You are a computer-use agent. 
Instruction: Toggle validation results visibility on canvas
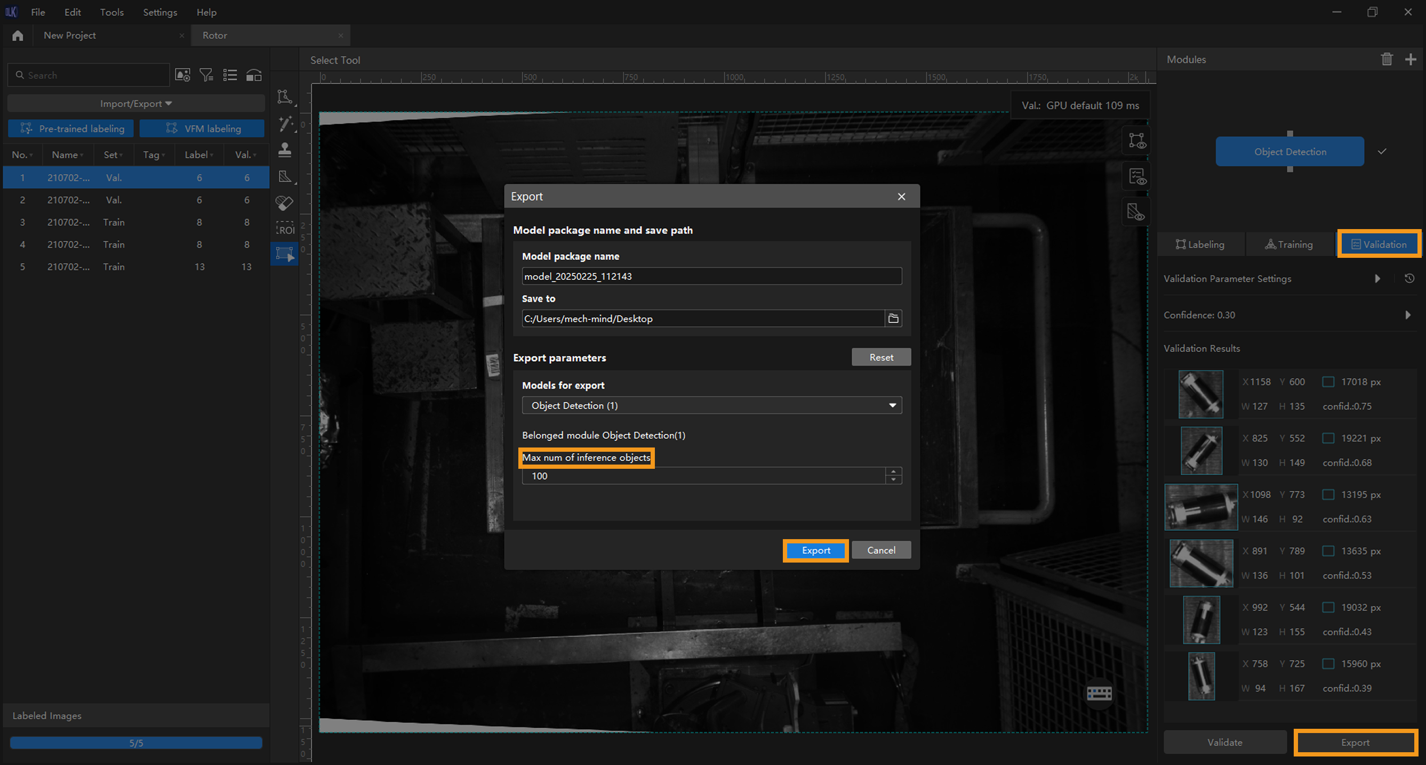tap(1136, 176)
